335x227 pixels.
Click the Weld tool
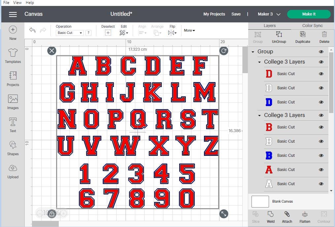pos(271,217)
